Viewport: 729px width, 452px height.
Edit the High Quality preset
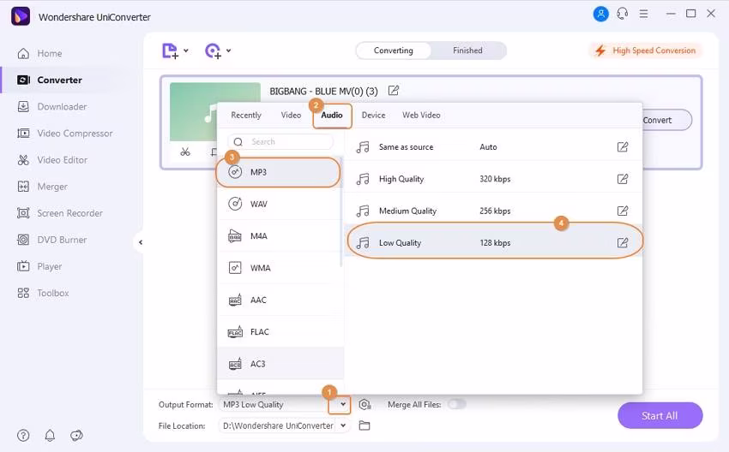pyautogui.click(x=623, y=179)
